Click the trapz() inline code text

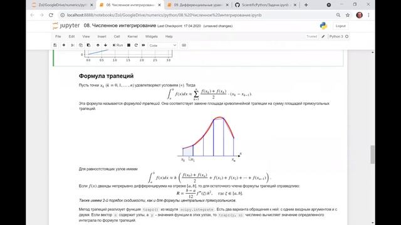(150, 209)
